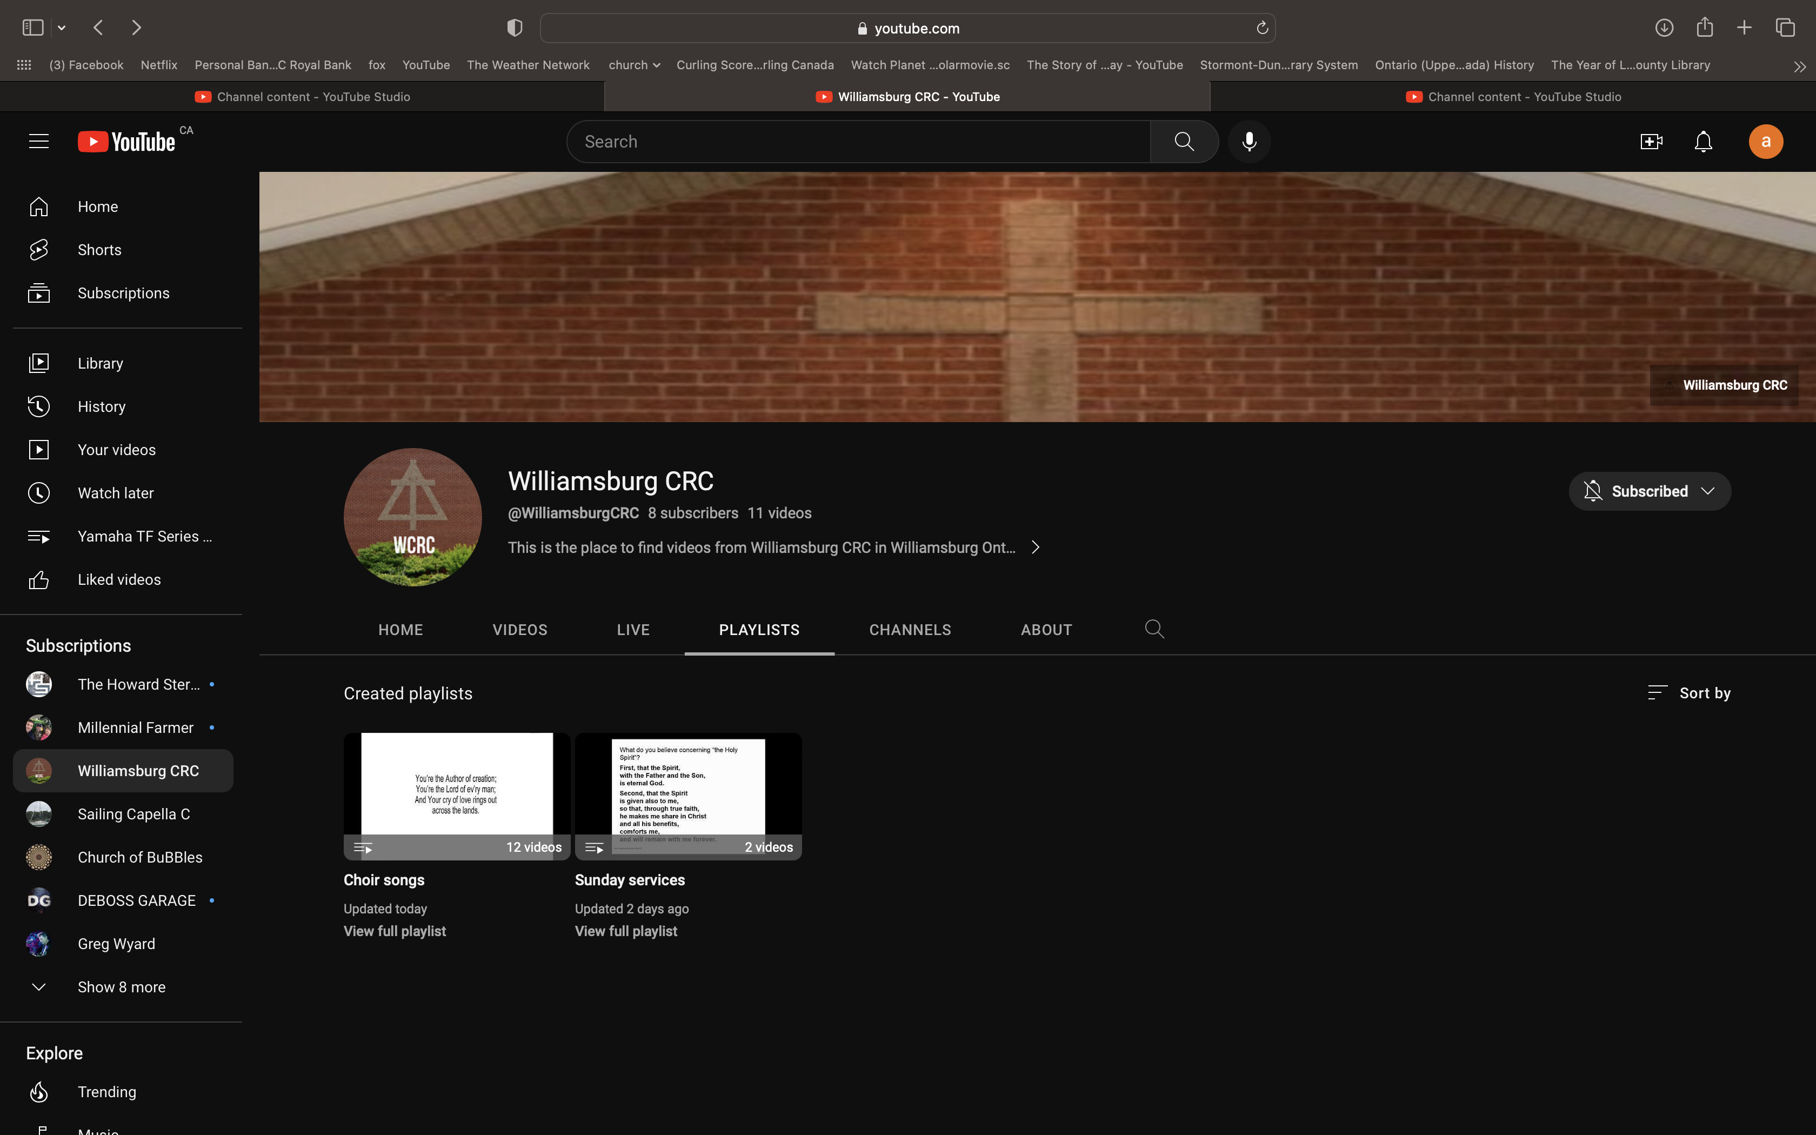Go forward in Safari

(x=136, y=28)
